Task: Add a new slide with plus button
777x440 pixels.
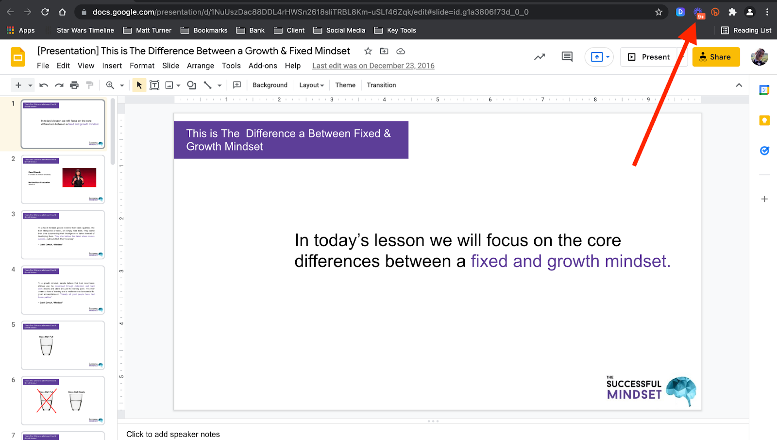Action: [18, 85]
